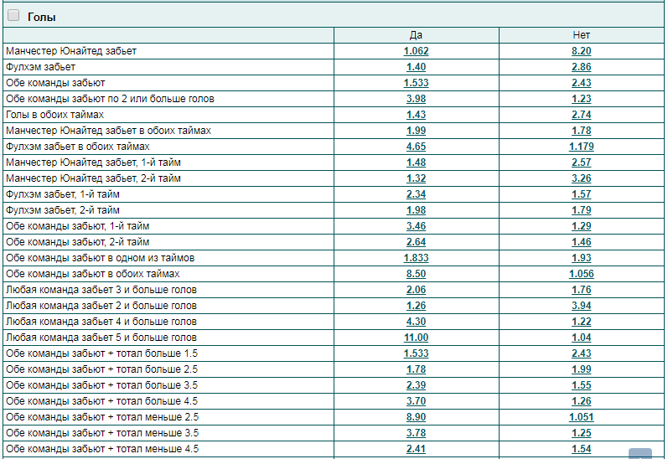Choose Да 3.78 for Обе забьют + тотал меньше 3.5

coord(416,433)
